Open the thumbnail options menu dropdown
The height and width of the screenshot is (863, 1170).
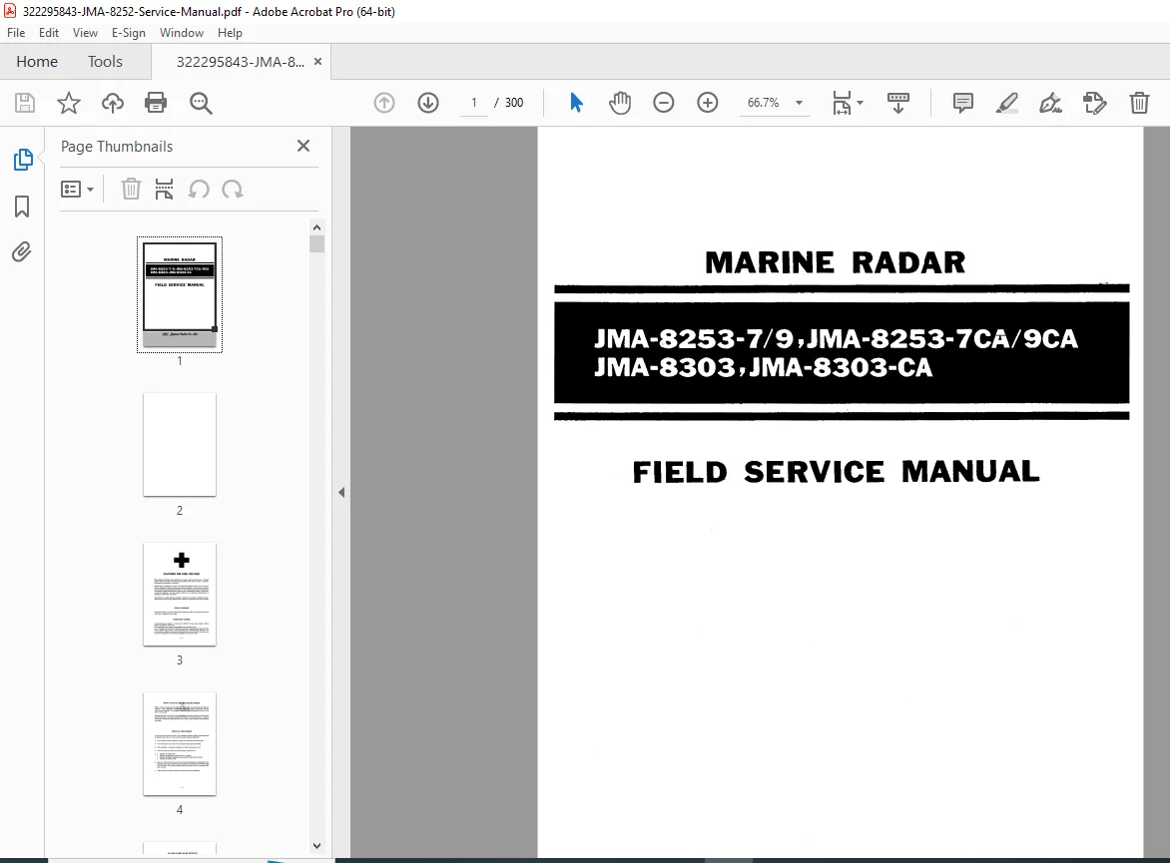pos(77,190)
